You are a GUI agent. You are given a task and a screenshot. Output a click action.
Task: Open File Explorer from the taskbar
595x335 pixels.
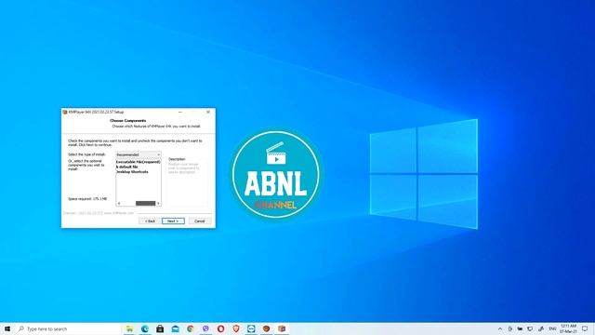pyautogui.click(x=129, y=328)
